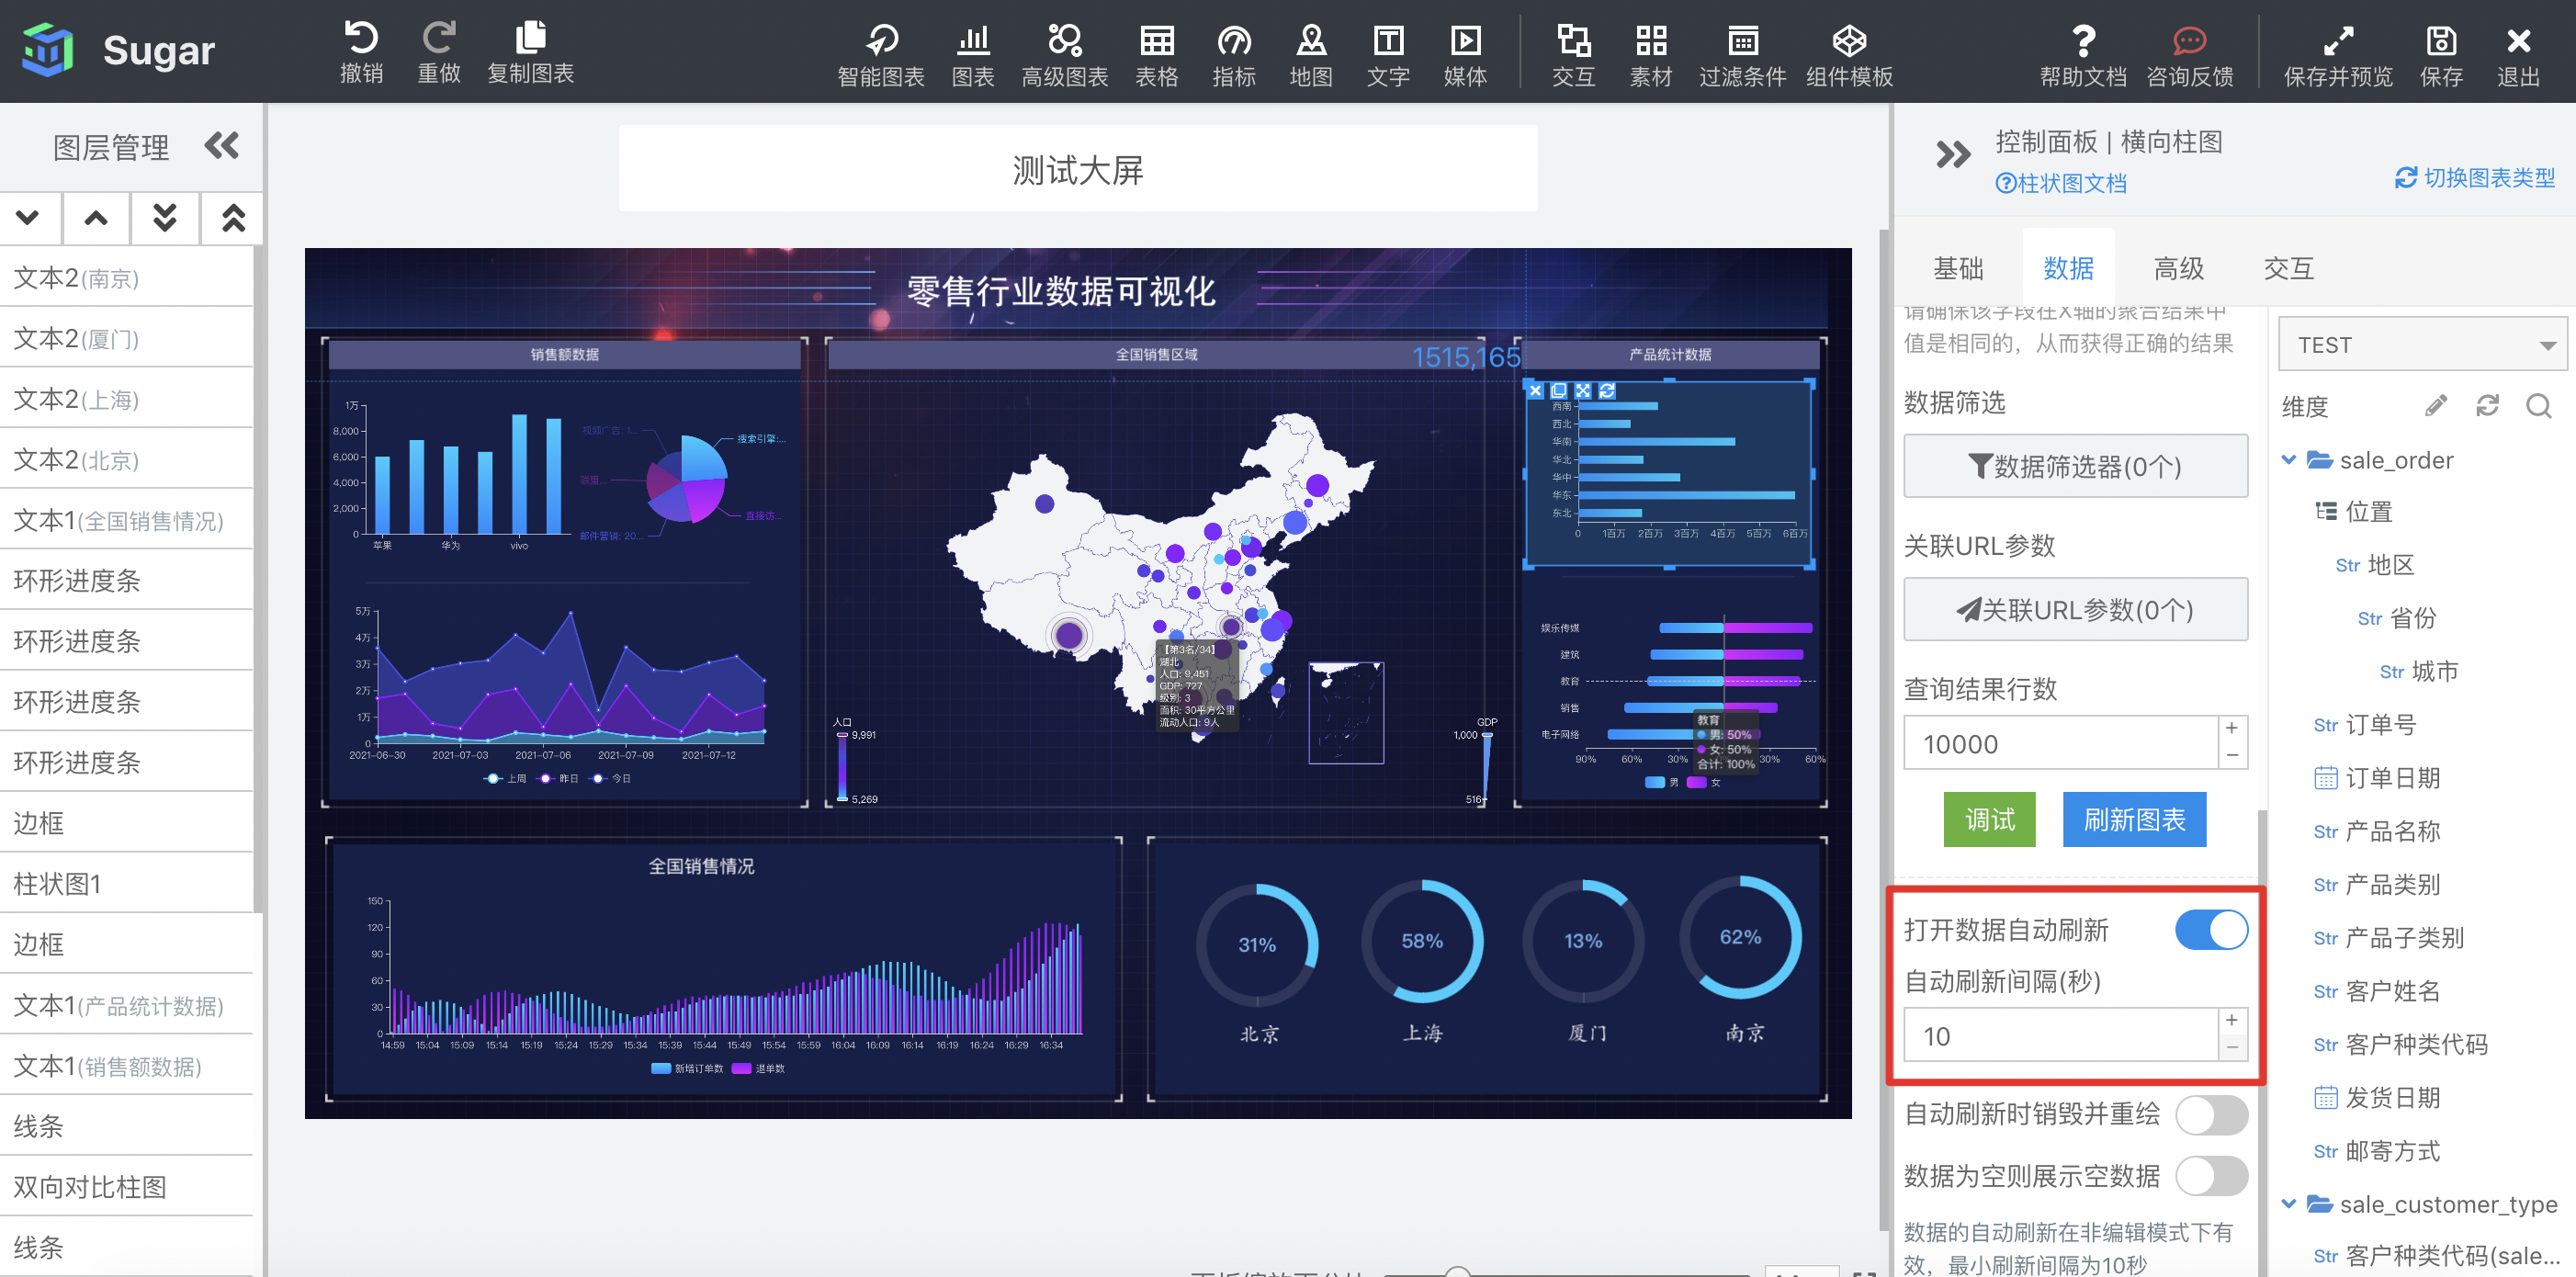Move layer up one level

tap(96, 217)
